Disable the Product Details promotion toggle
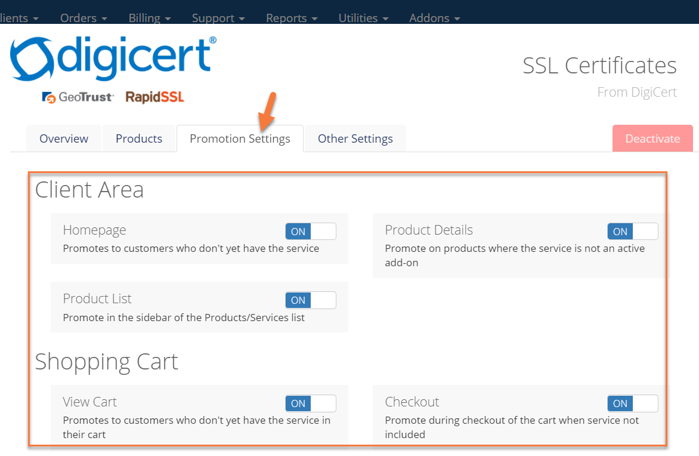 point(632,232)
